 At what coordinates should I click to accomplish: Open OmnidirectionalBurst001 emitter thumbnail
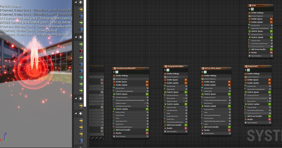point(117,72)
